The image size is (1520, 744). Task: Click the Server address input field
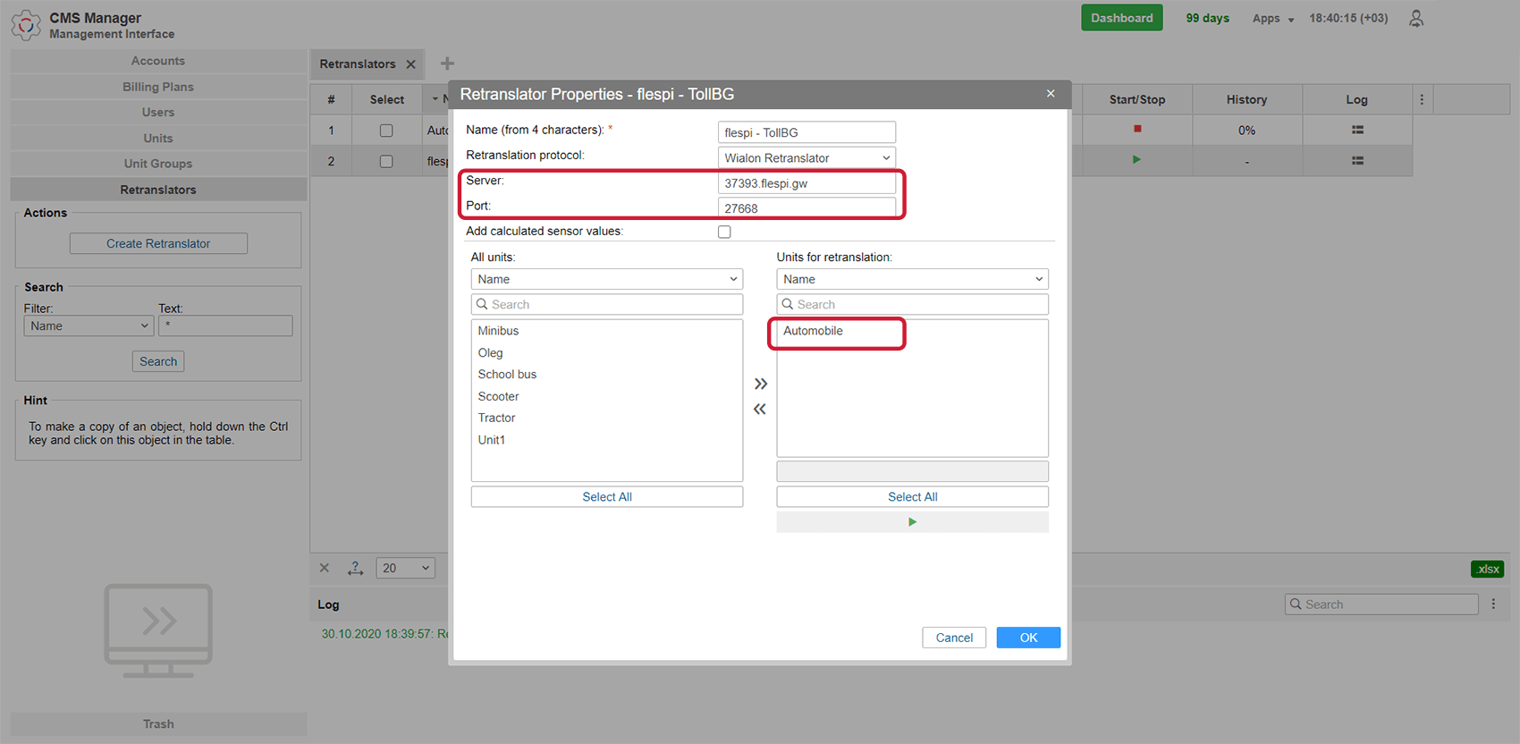pyautogui.click(x=806, y=183)
